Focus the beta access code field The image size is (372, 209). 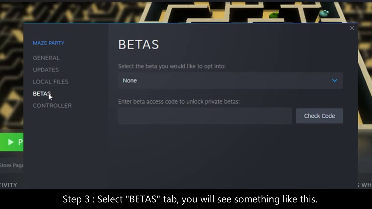coord(205,116)
